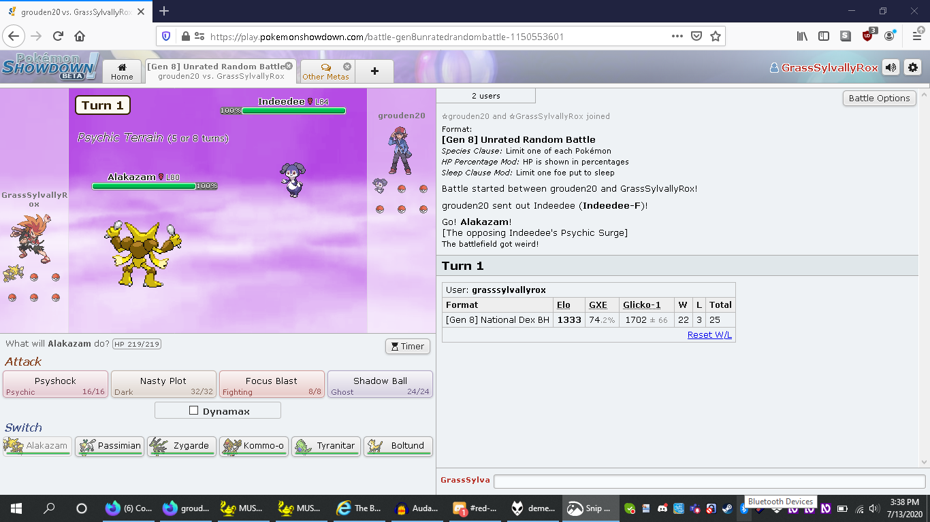Screen dimensions: 930x522
Task: Open the 2 users list
Action: click(x=485, y=96)
